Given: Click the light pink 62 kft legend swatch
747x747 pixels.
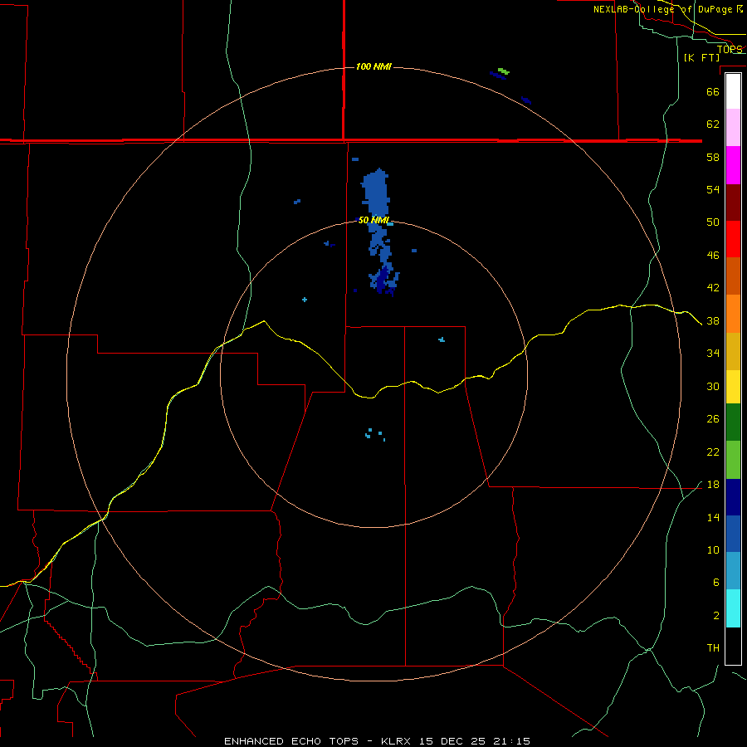Looking at the screenshot, I should click(x=733, y=128).
